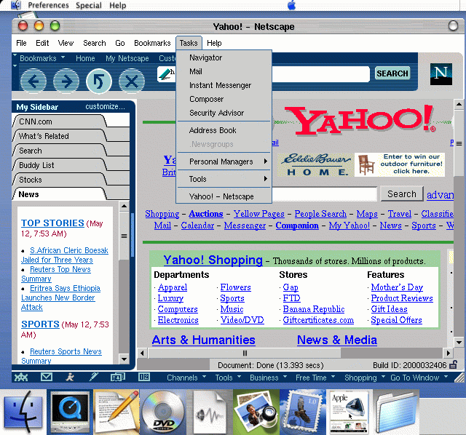Select Navigator from the Tasks menu
466x435 pixels.
pyautogui.click(x=224, y=57)
